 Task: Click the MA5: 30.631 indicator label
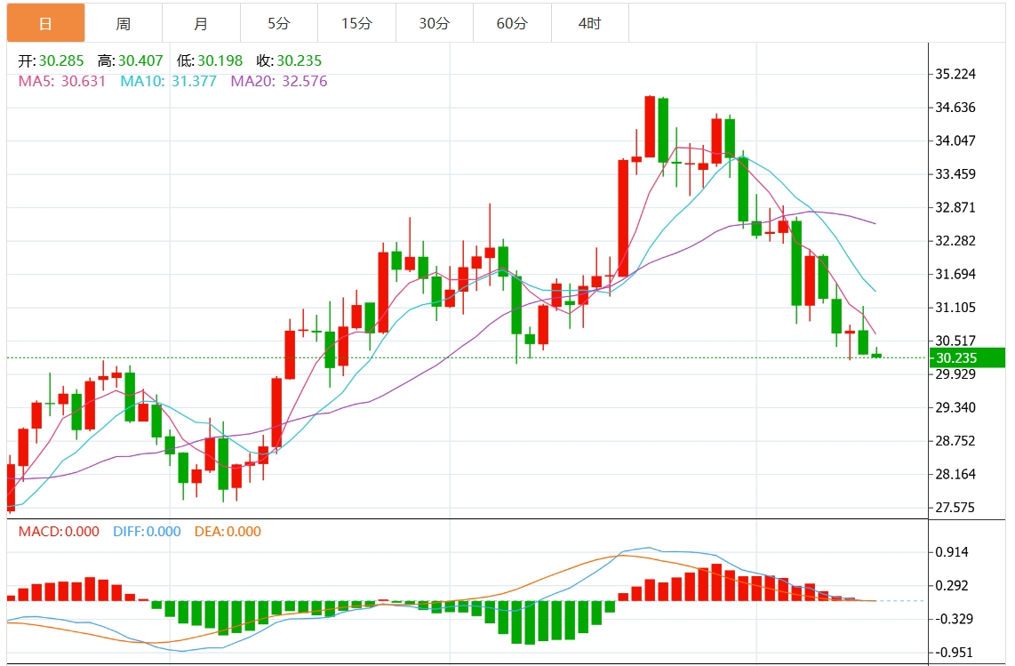[61, 81]
